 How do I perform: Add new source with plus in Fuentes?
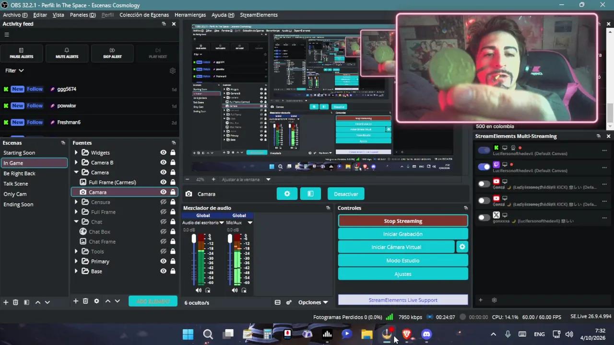pyautogui.click(x=75, y=301)
